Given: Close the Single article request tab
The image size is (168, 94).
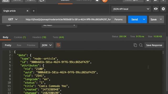Looking at the screenshot, I should coord(27,11).
